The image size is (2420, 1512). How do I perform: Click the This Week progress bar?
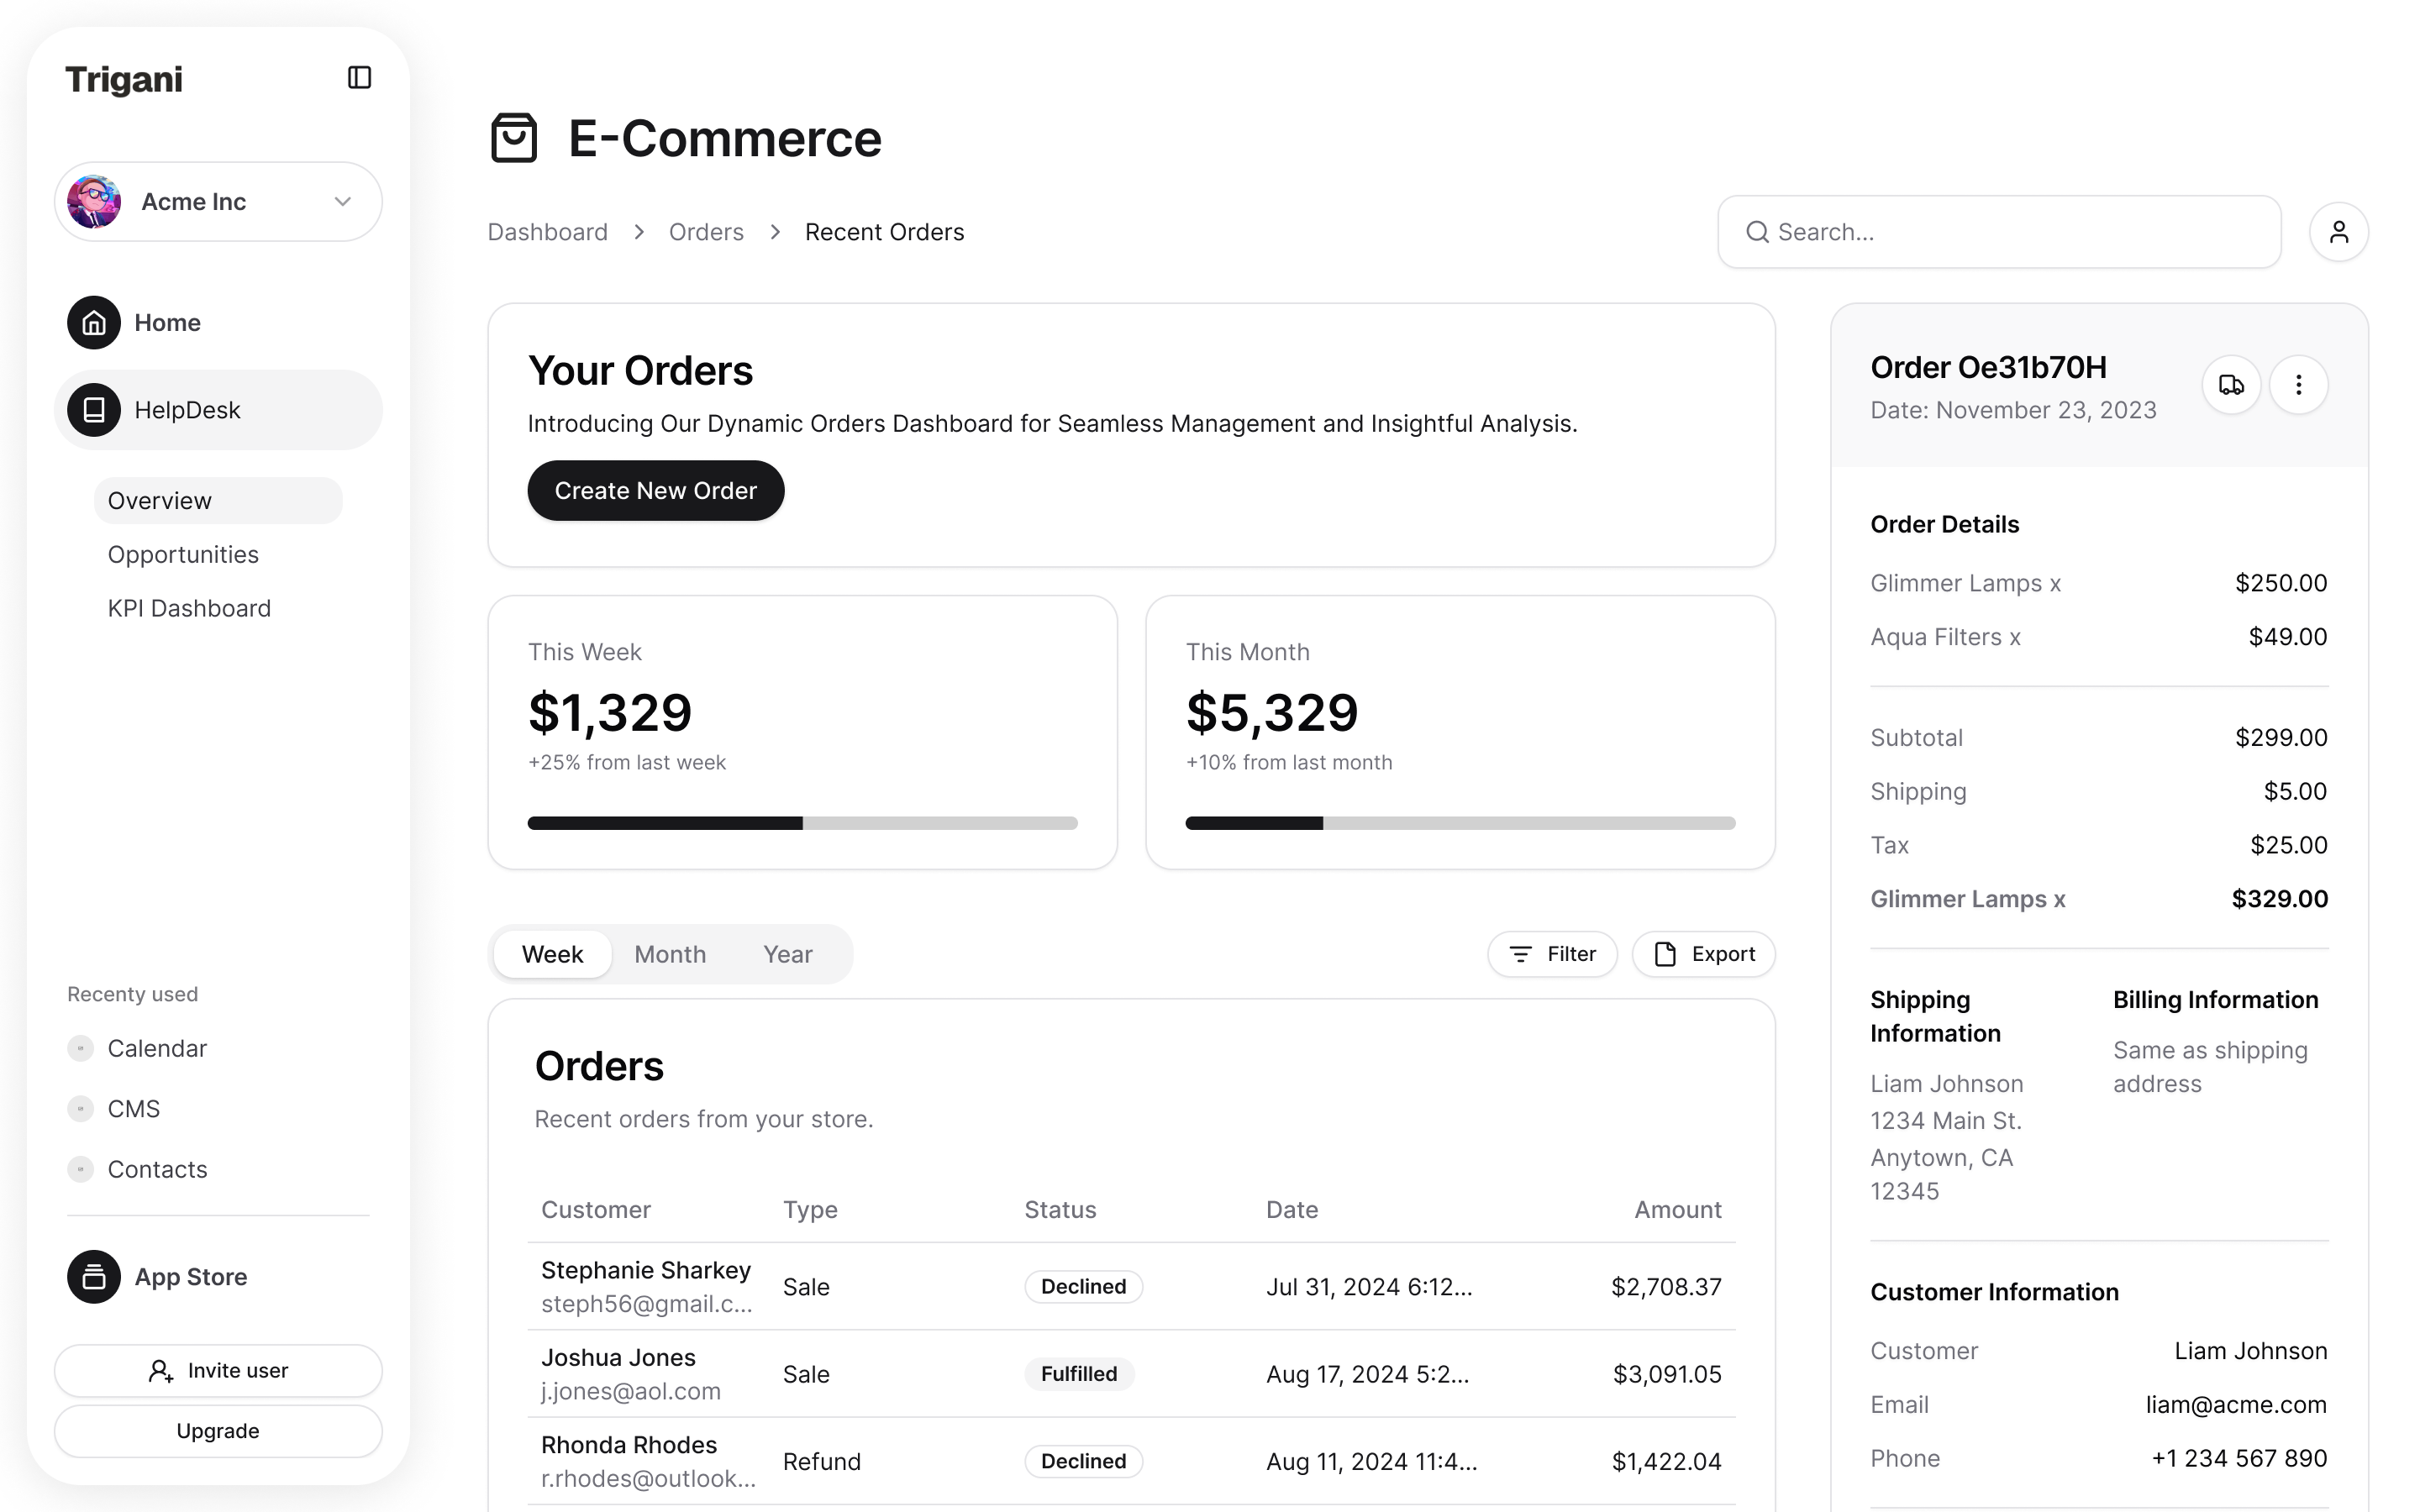802,822
